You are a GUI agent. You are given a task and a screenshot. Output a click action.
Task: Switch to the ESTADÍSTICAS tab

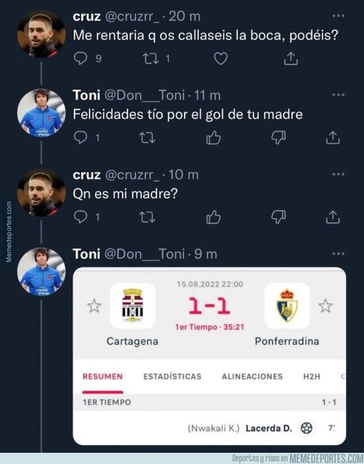[172, 376]
